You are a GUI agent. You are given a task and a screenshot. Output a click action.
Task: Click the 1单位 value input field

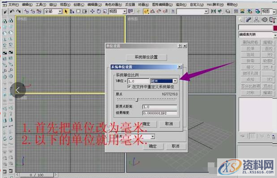(138, 81)
